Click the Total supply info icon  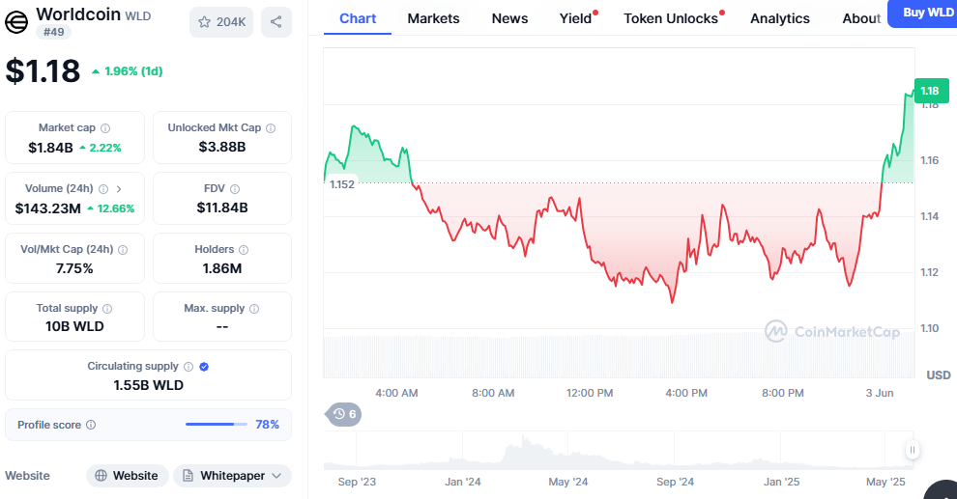pos(107,308)
